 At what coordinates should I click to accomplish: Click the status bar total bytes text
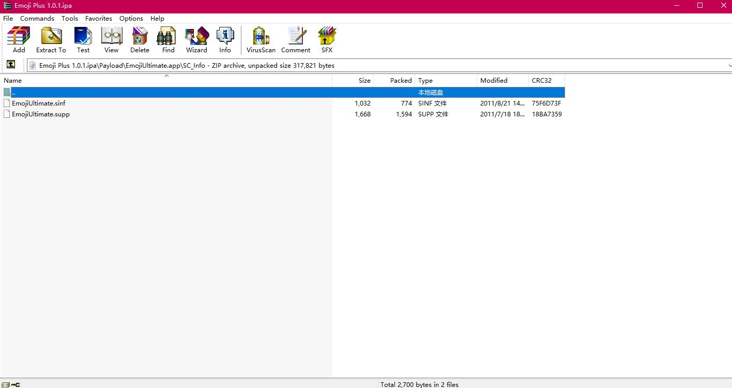point(419,384)
